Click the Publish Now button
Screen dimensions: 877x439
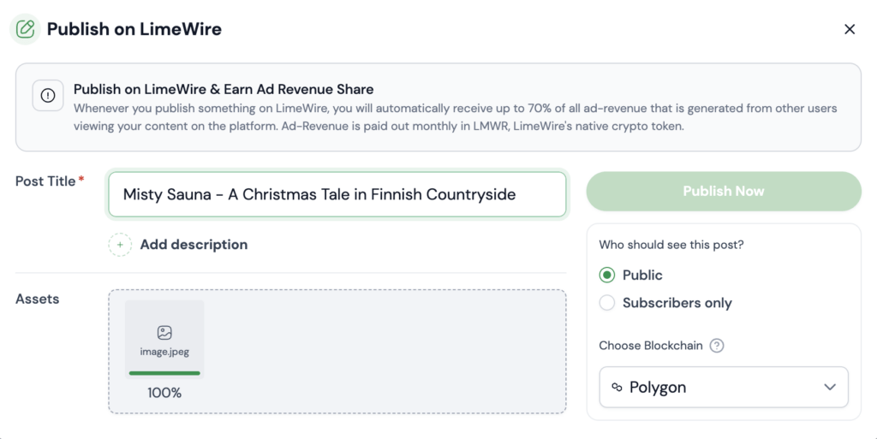pos(724,192)
